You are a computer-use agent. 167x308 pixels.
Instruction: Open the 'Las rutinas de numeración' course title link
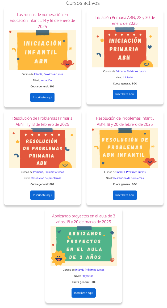coord(42,20)
